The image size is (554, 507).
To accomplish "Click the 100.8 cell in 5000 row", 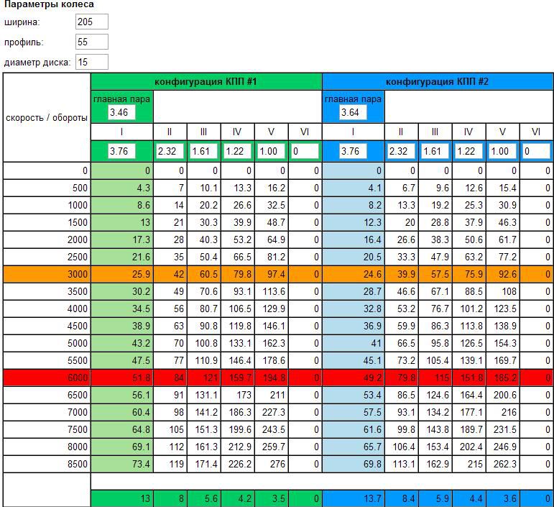I will click(204, 343).
